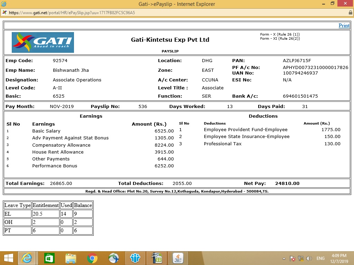Click the PAN value AZLPJ6715F
354x265 pixels.
297,61
